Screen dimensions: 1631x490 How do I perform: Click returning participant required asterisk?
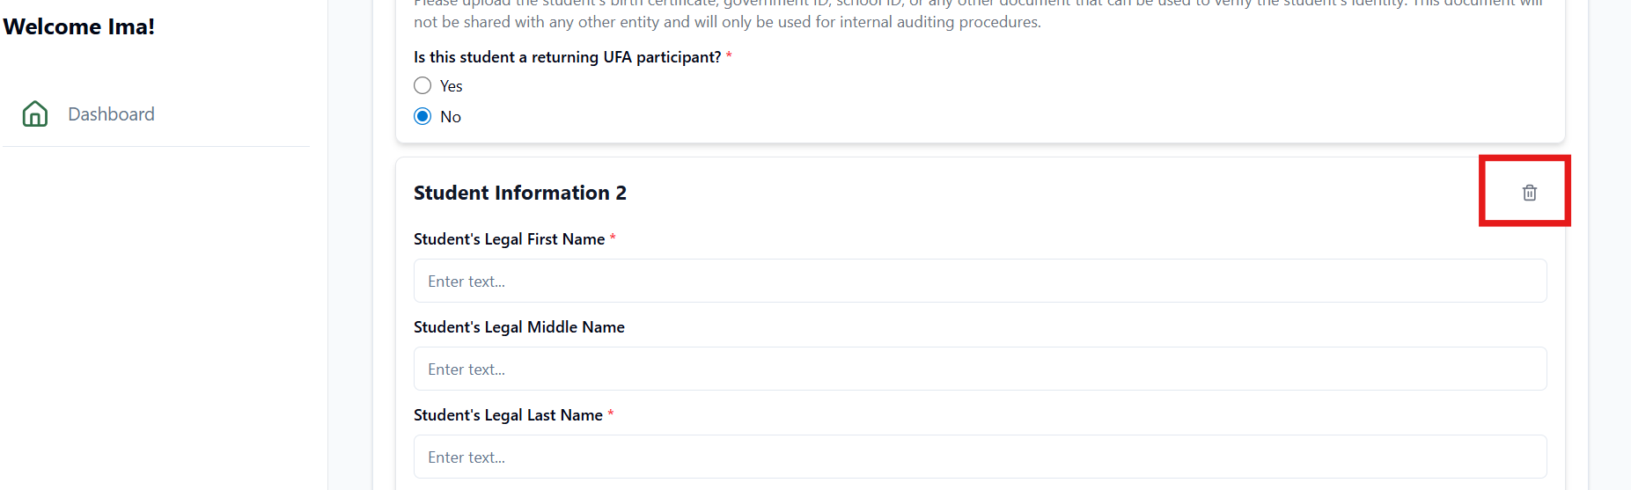[729, 55]
